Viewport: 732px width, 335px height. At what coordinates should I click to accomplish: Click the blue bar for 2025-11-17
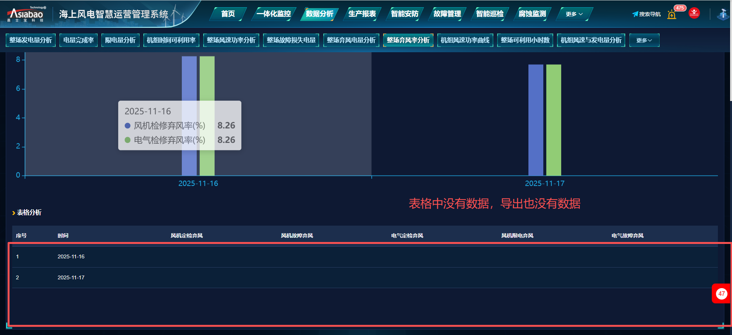[x=536, y=120]
